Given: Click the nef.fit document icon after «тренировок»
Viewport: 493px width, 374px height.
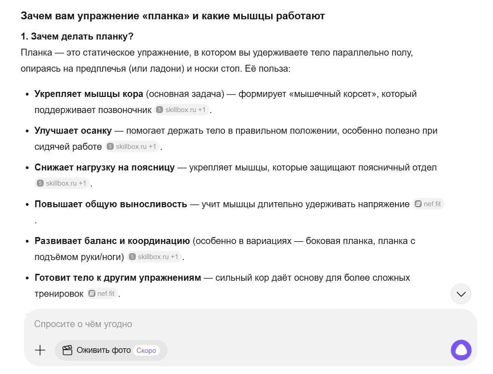Looking at the screenshot, I should click(91, 293).
